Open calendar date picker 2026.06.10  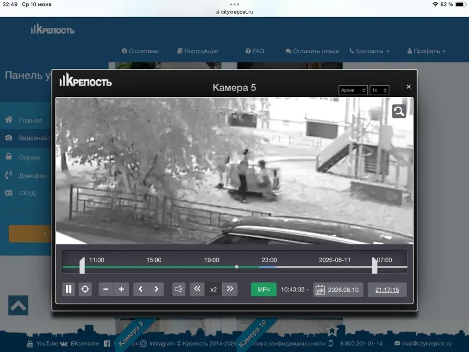click(338, 290)
